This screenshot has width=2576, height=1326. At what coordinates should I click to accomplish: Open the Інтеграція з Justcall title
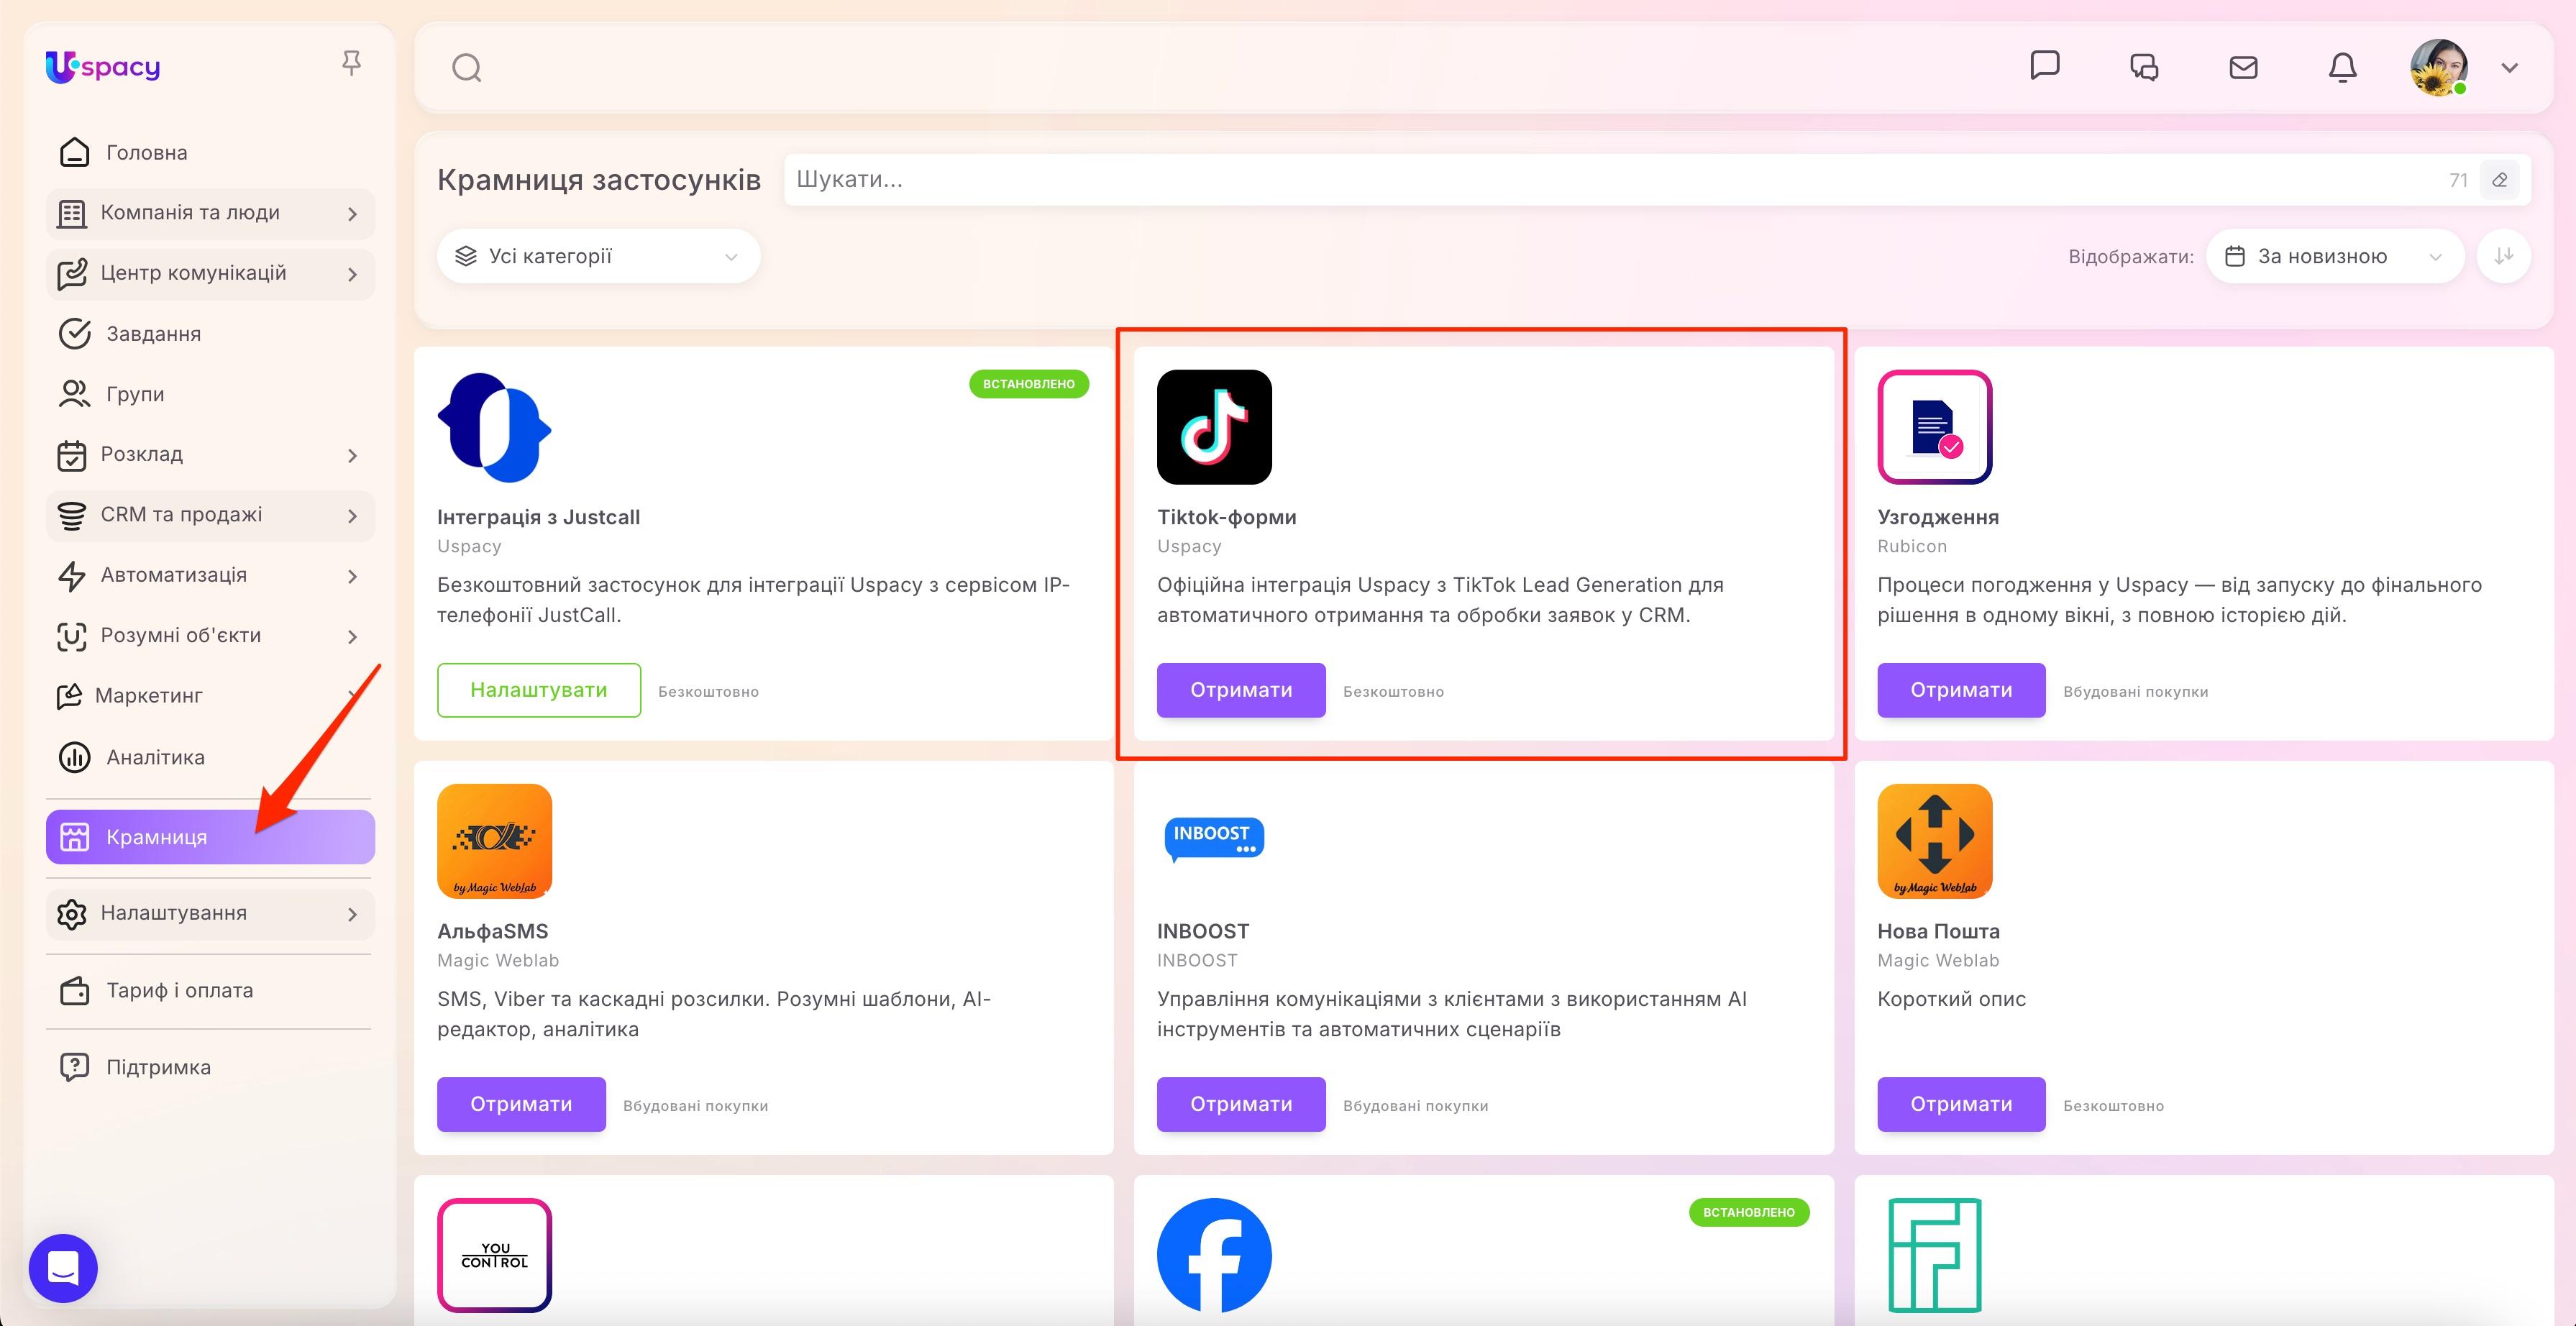click(538, 517)
